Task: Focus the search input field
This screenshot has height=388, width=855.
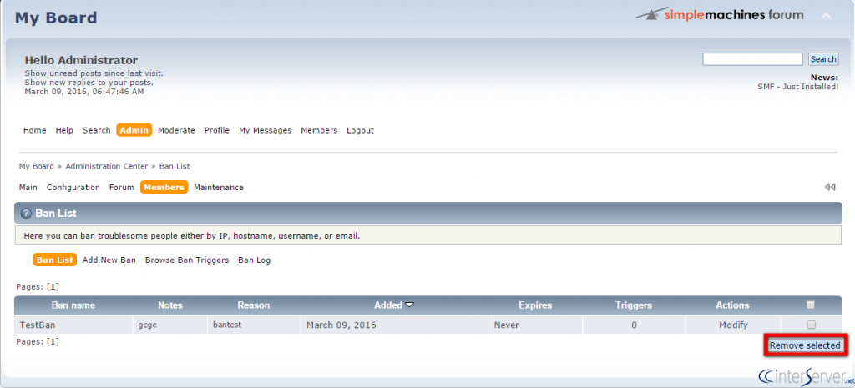Action: point(752,59)
